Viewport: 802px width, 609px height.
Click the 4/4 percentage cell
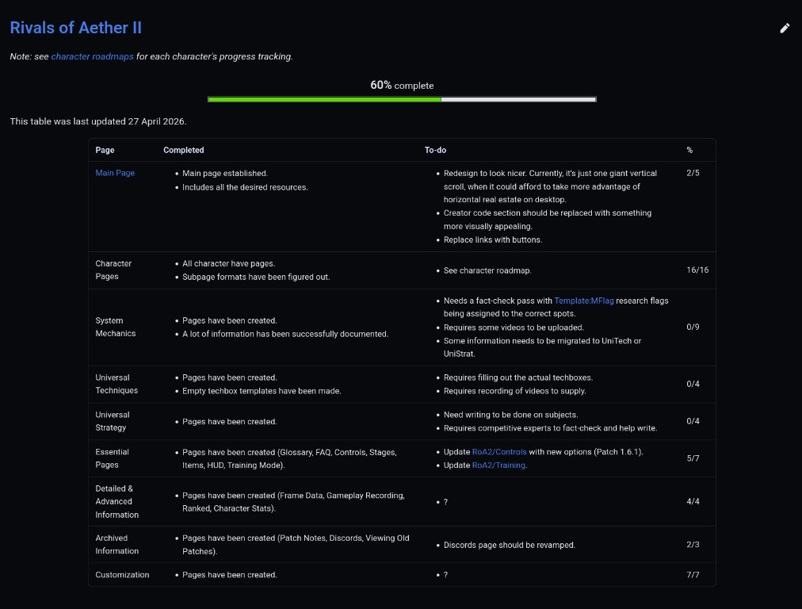tap(693, 501)
